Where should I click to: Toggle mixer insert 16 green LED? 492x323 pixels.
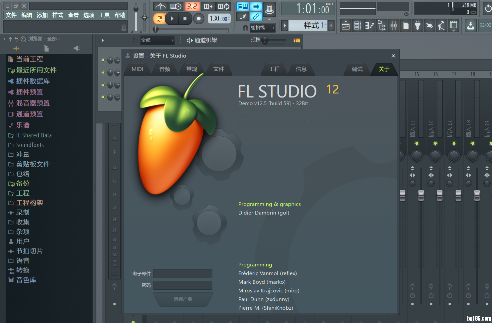[435, 143]
